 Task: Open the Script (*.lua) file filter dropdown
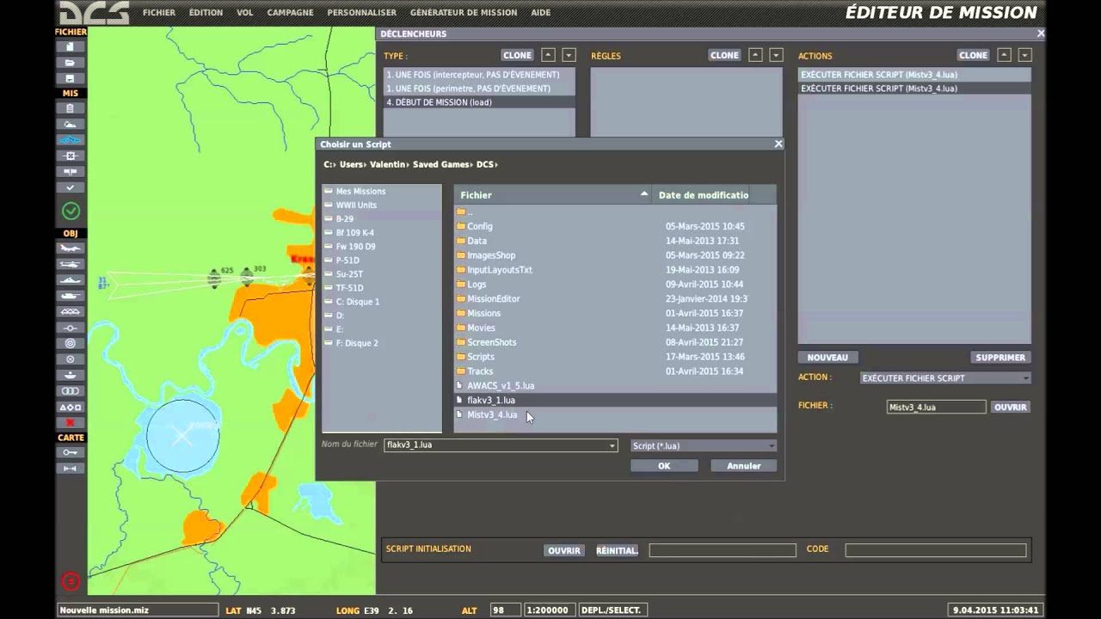(x=703, y=445)
